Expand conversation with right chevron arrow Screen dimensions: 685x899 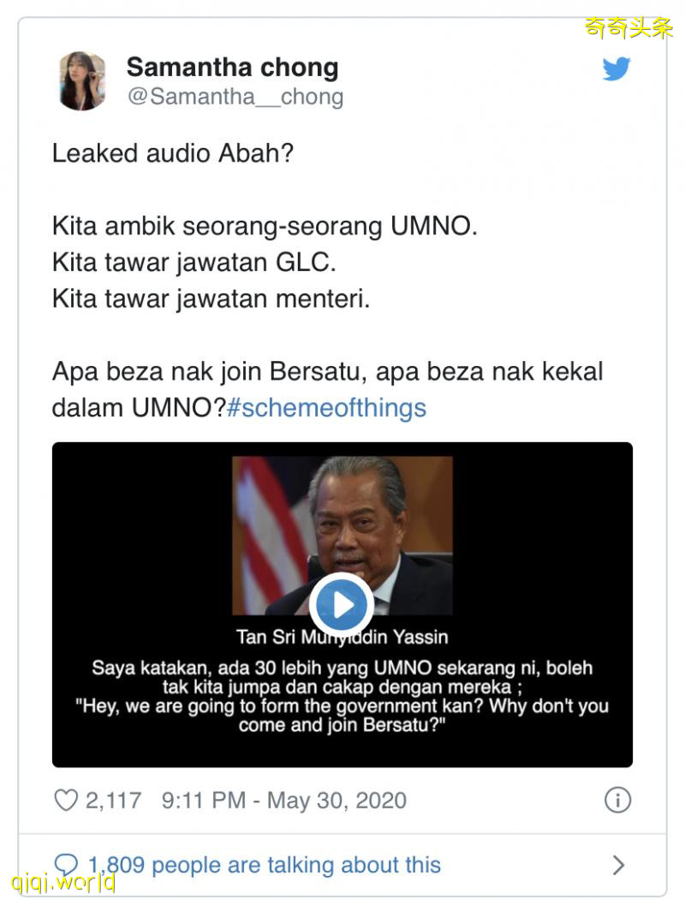pos(618,865)
